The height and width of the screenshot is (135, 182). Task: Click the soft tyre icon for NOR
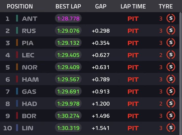[x=171, y=67]
